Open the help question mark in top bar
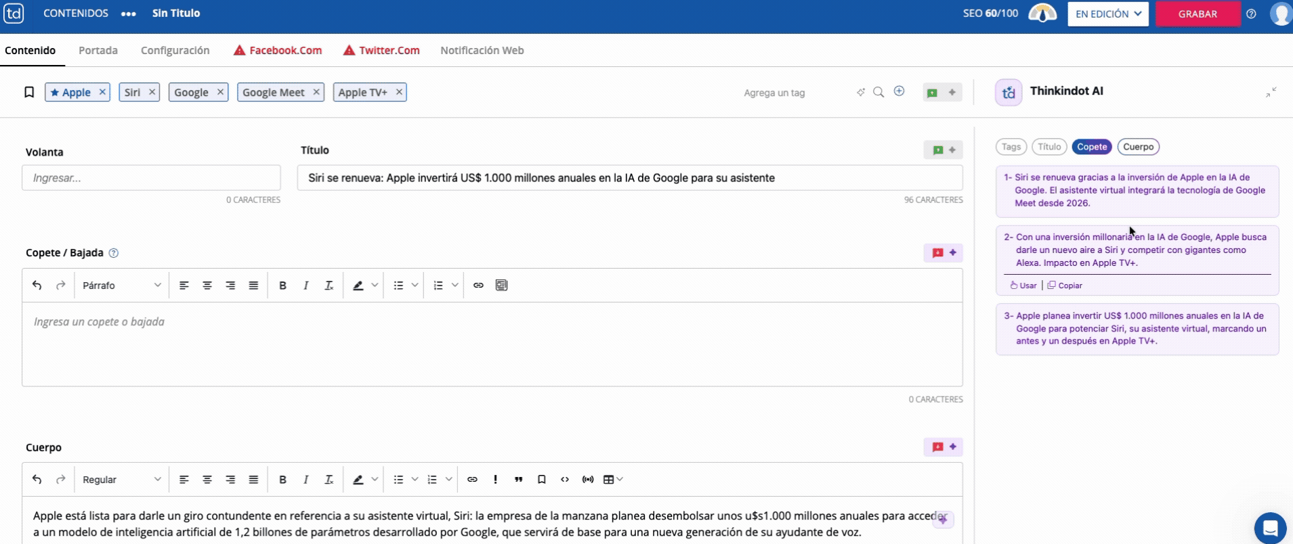The height and width of the screenshot is (544, 1293). [1251, 14]
